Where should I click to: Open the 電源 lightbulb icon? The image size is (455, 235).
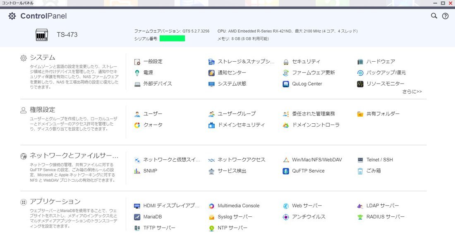coord(137,73)
